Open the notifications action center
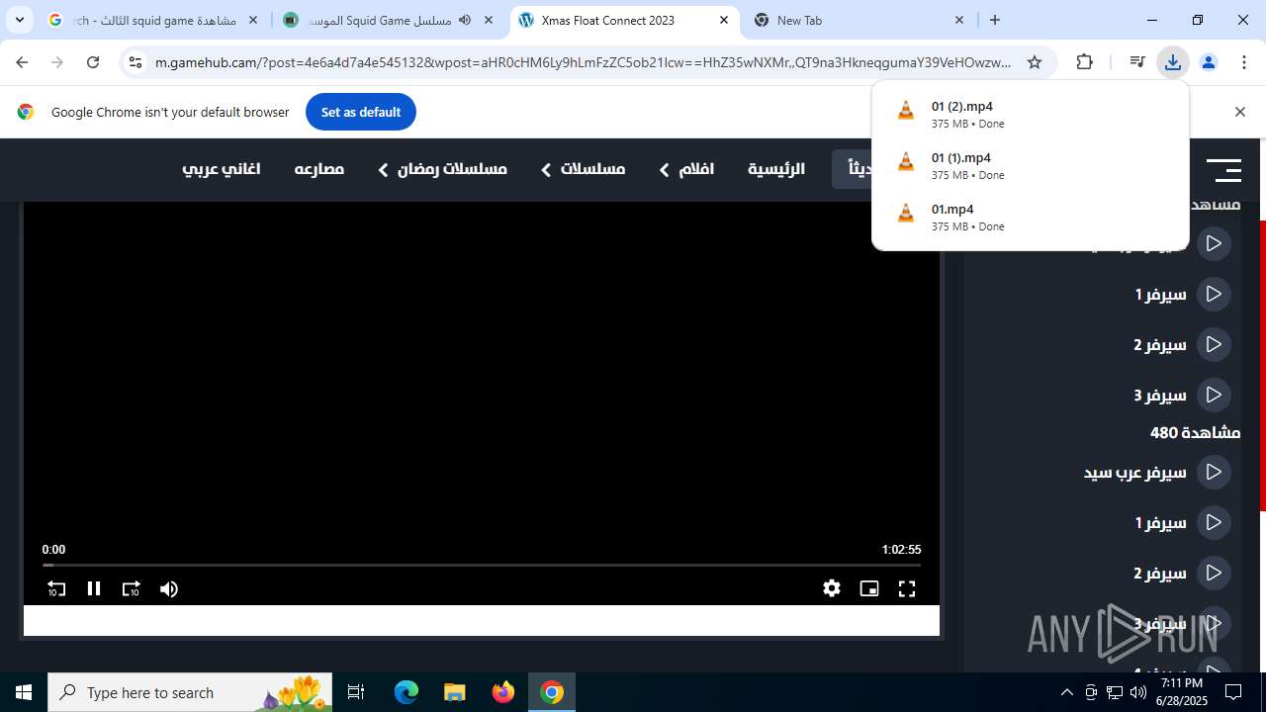The width and height of the screenshot is (1266, 712). (1233, 692)
